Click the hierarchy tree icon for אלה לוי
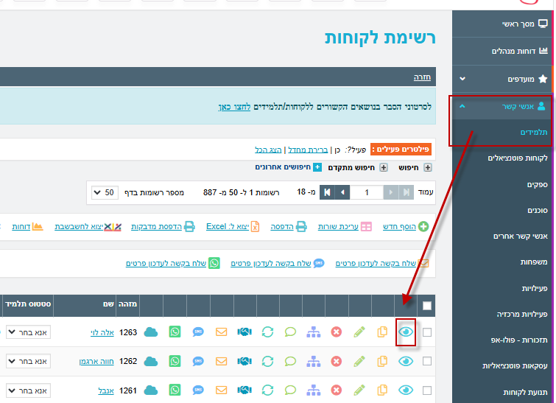This screenshot has width=556, height=403. pos(314,332)
